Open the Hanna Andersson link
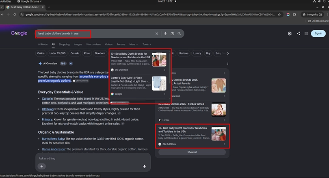This screenshot has height=178, width=329. [x=54, y=149]
